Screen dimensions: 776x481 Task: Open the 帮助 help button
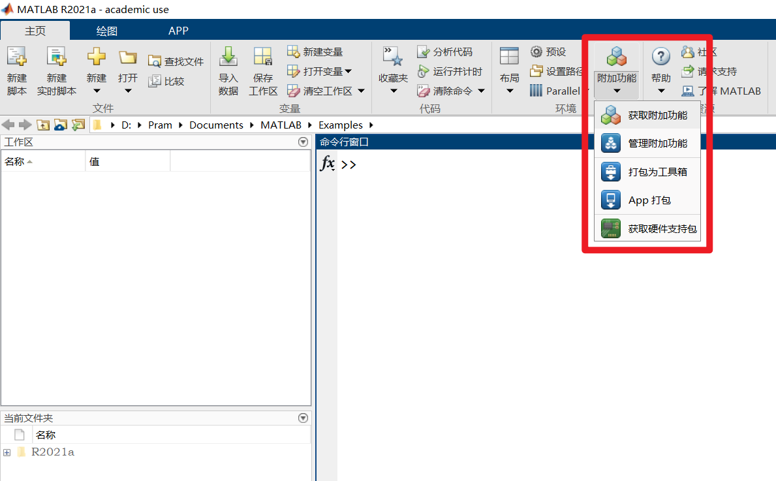661,56
